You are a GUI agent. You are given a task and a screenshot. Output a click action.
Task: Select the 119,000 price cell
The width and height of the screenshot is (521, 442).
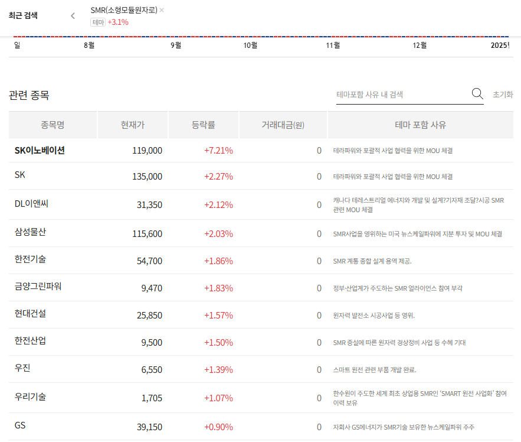[x=147, y=151]
